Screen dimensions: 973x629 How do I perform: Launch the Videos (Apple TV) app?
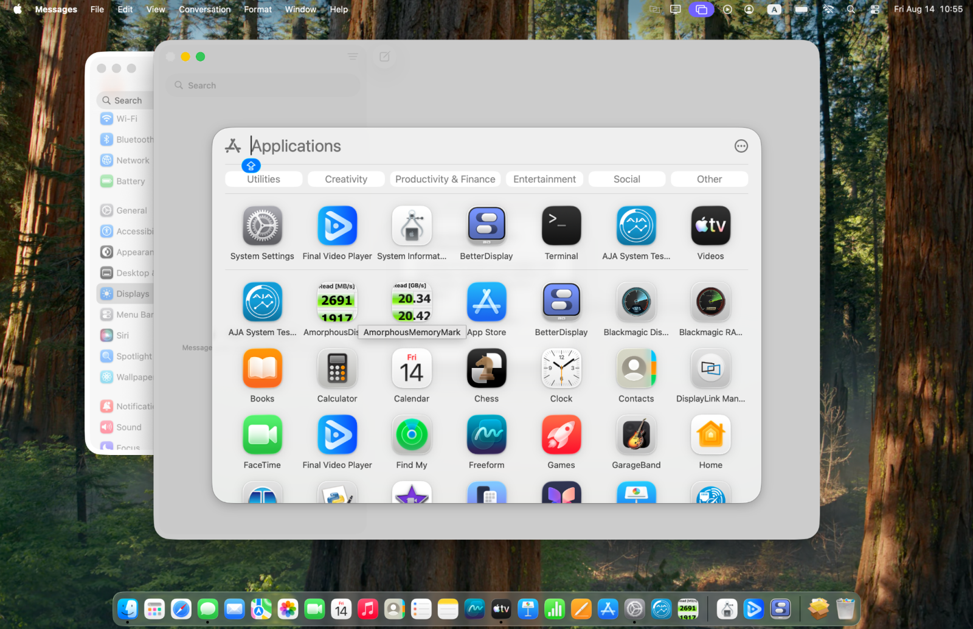coord(710,226)
